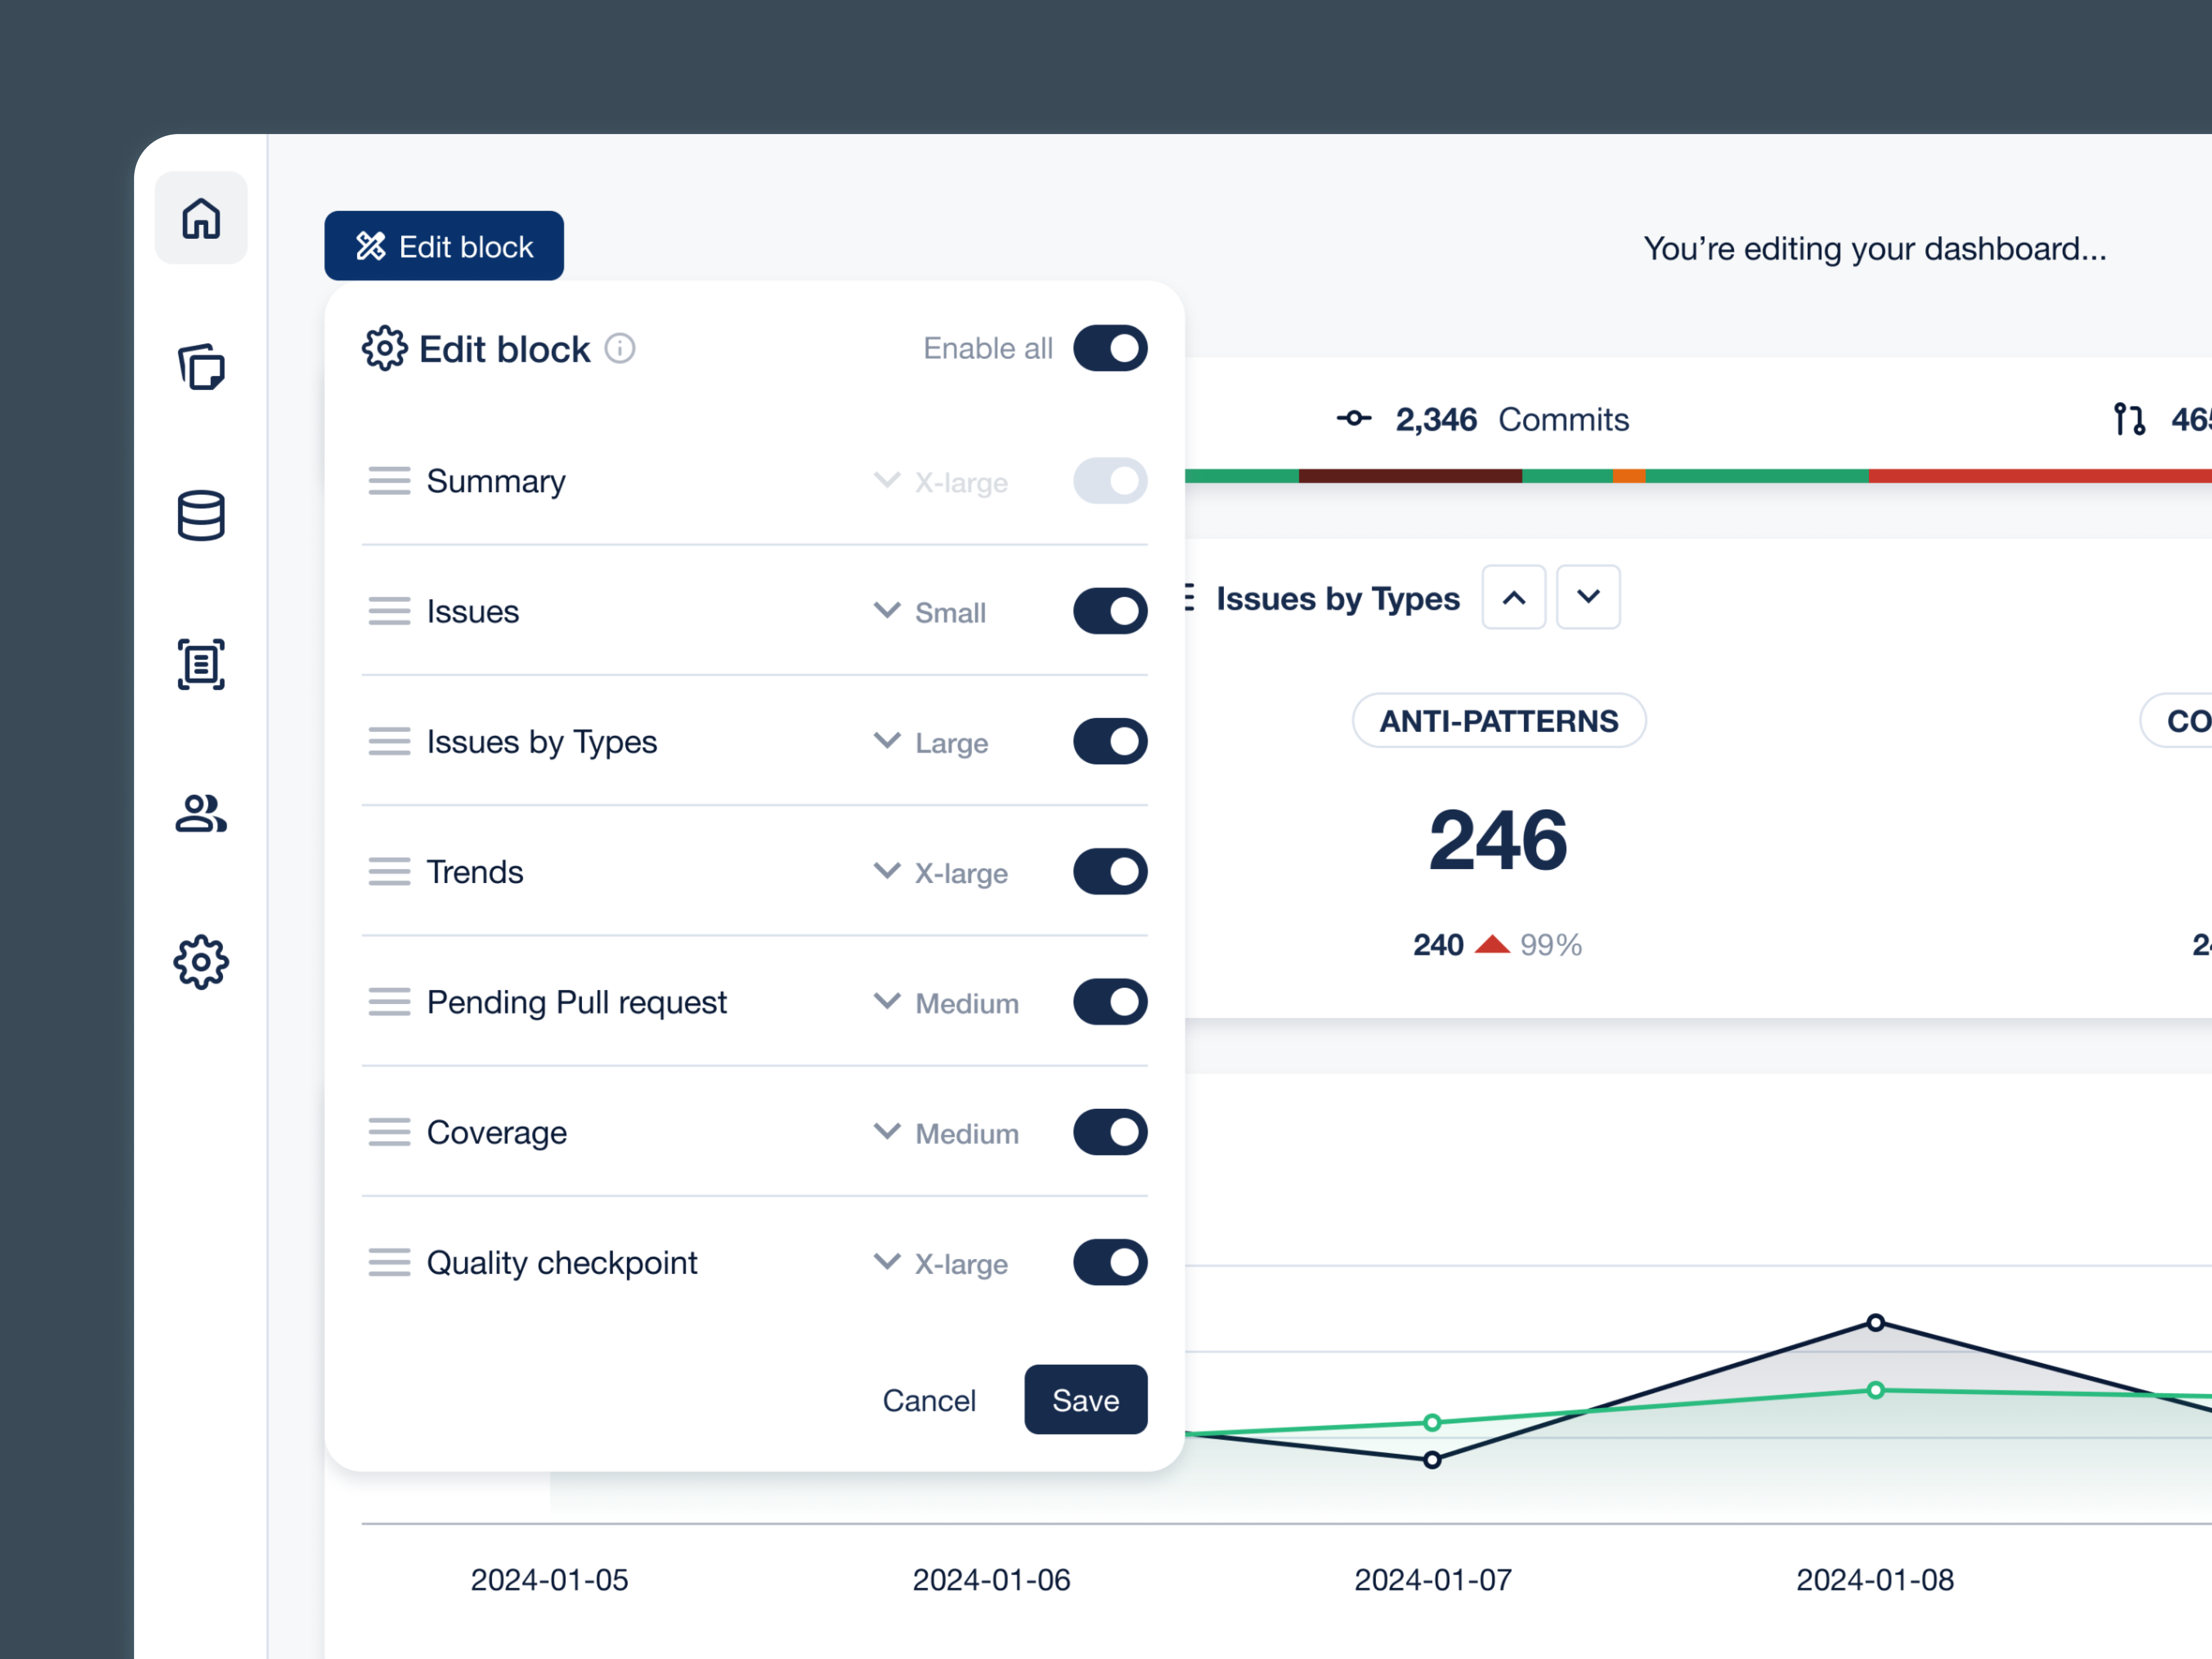Turn off the Coverage block toggle
The image size is (2212, 1659).
(x=1110, y=1132)
